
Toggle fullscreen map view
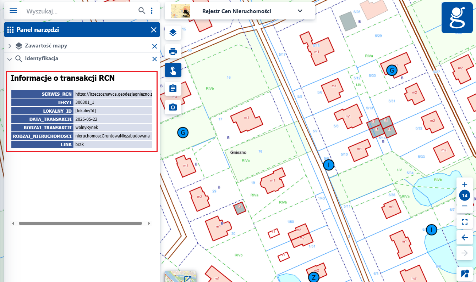(465, 222)
